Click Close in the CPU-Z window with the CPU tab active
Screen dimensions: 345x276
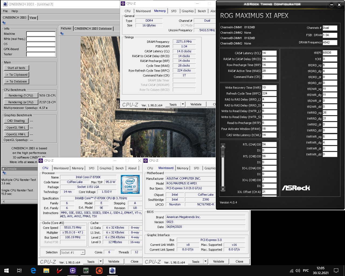click(x=134, y=261)
